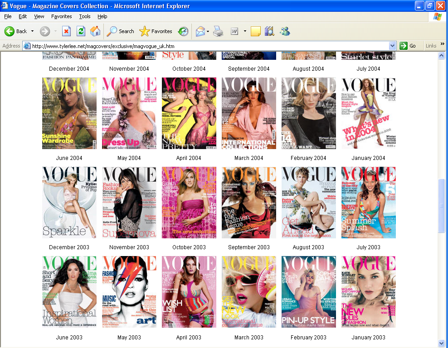Viewport: 448px width, 348px height.
Task: Open the September 2003 Big Fashion Issue cover
Action: tap(249, 203)
